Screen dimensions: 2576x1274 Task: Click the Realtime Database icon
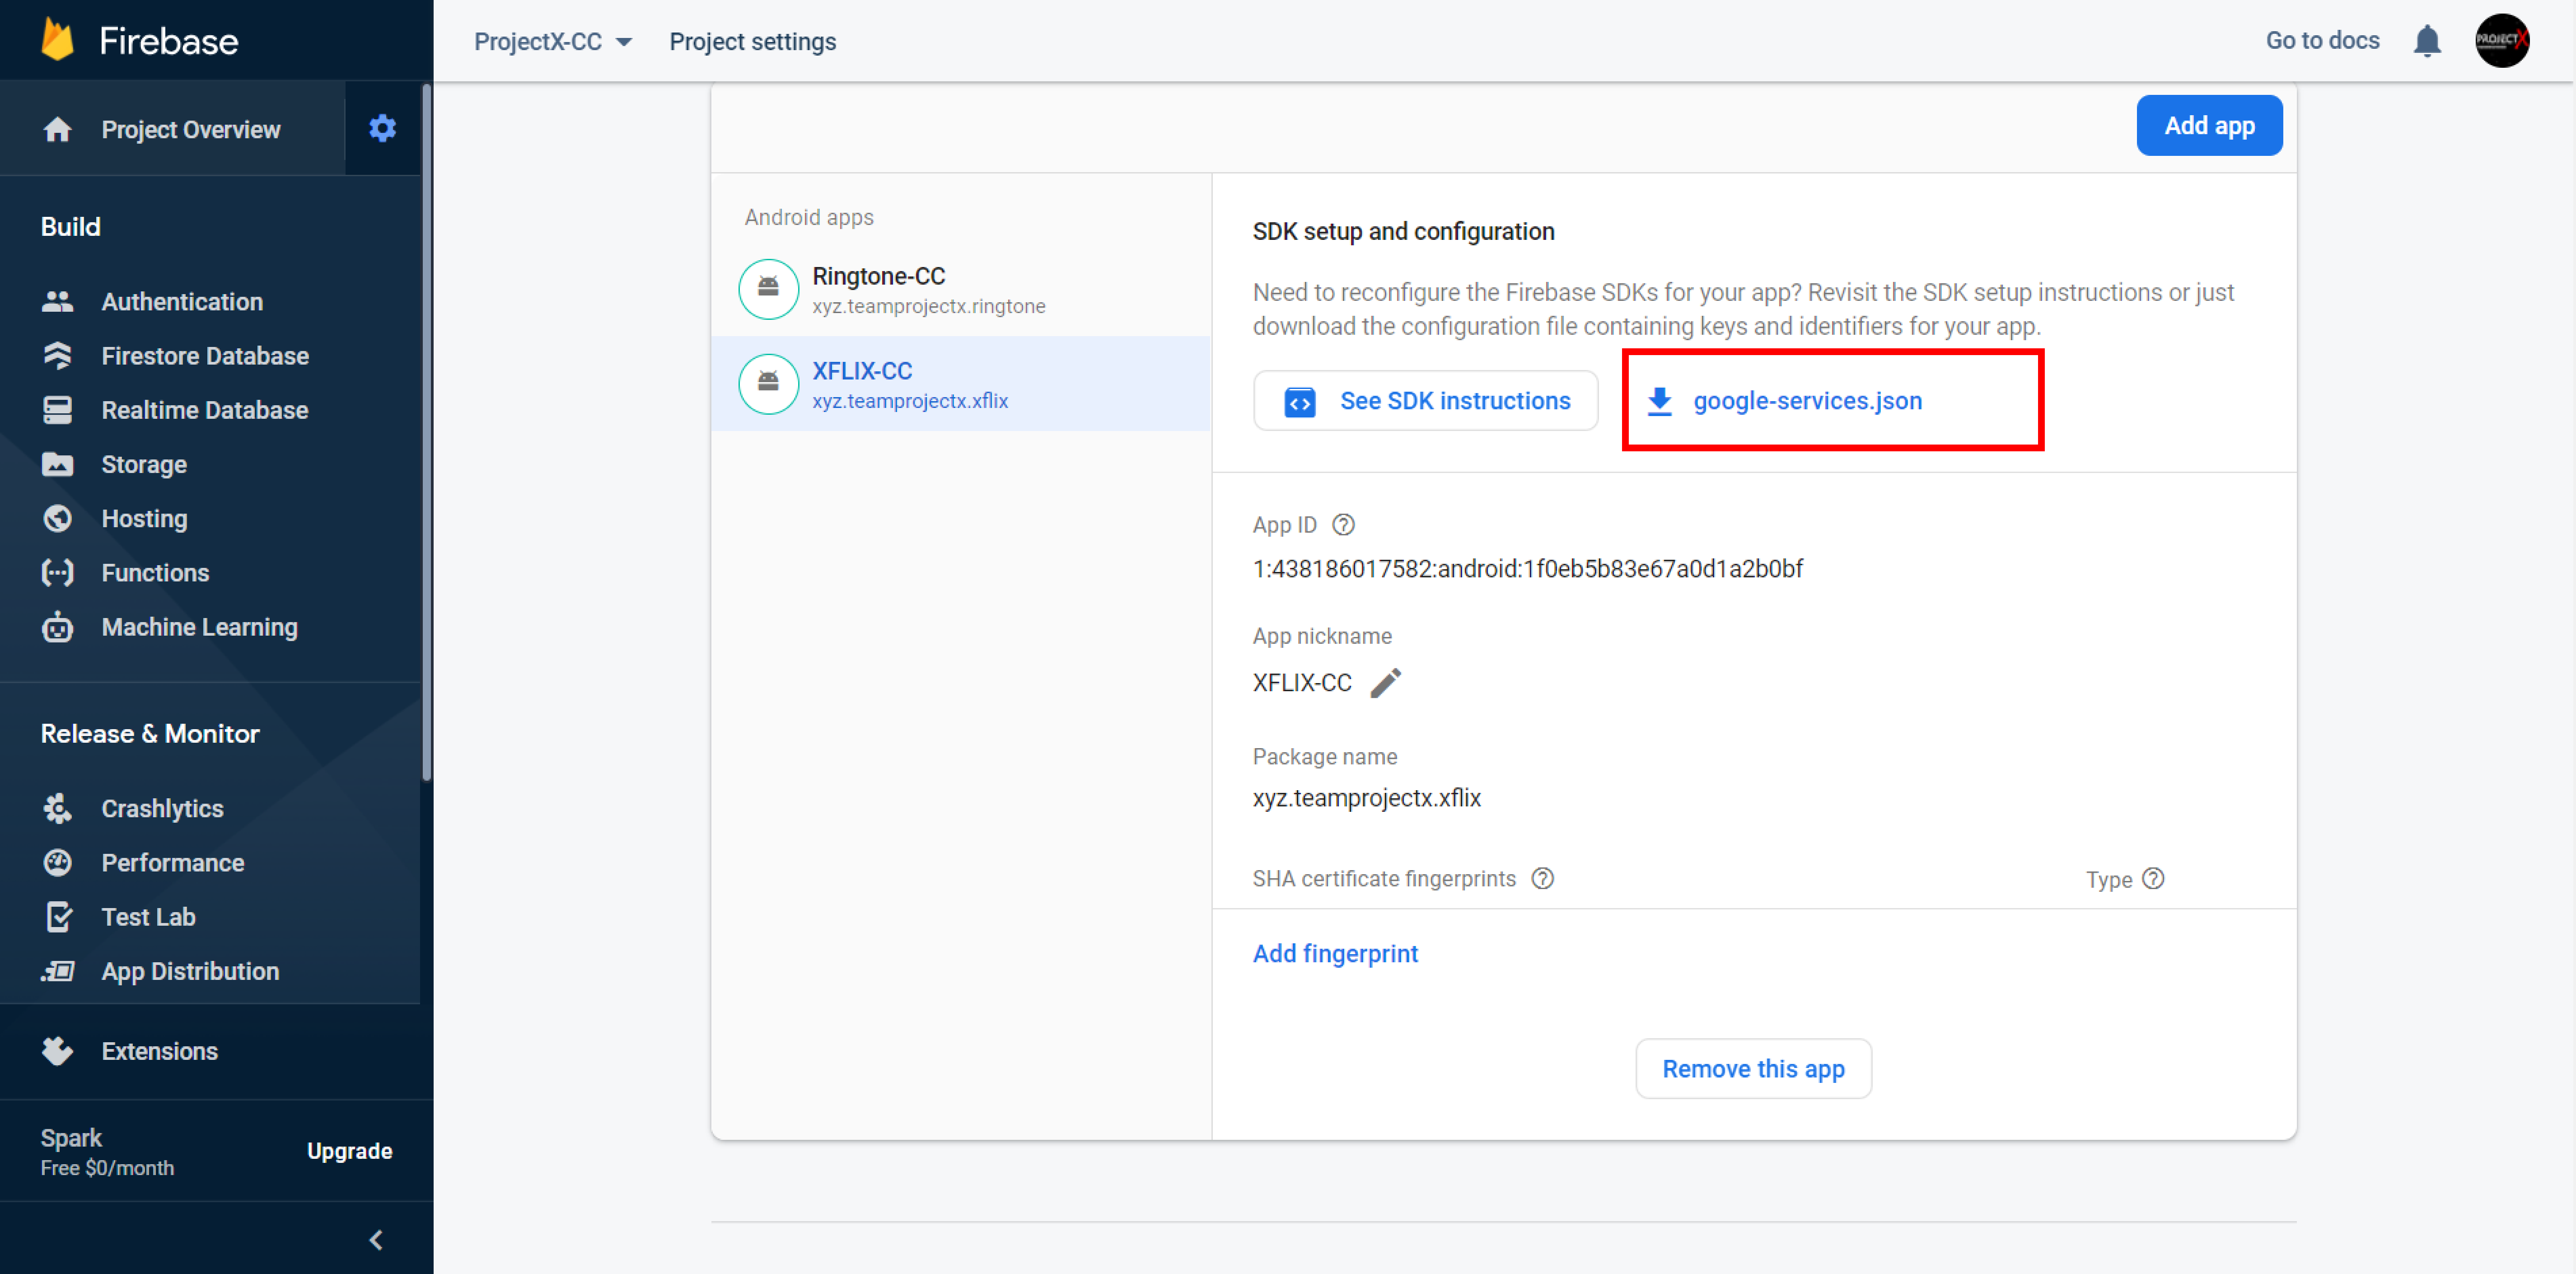pyautogui.click(x=57, y=410)
